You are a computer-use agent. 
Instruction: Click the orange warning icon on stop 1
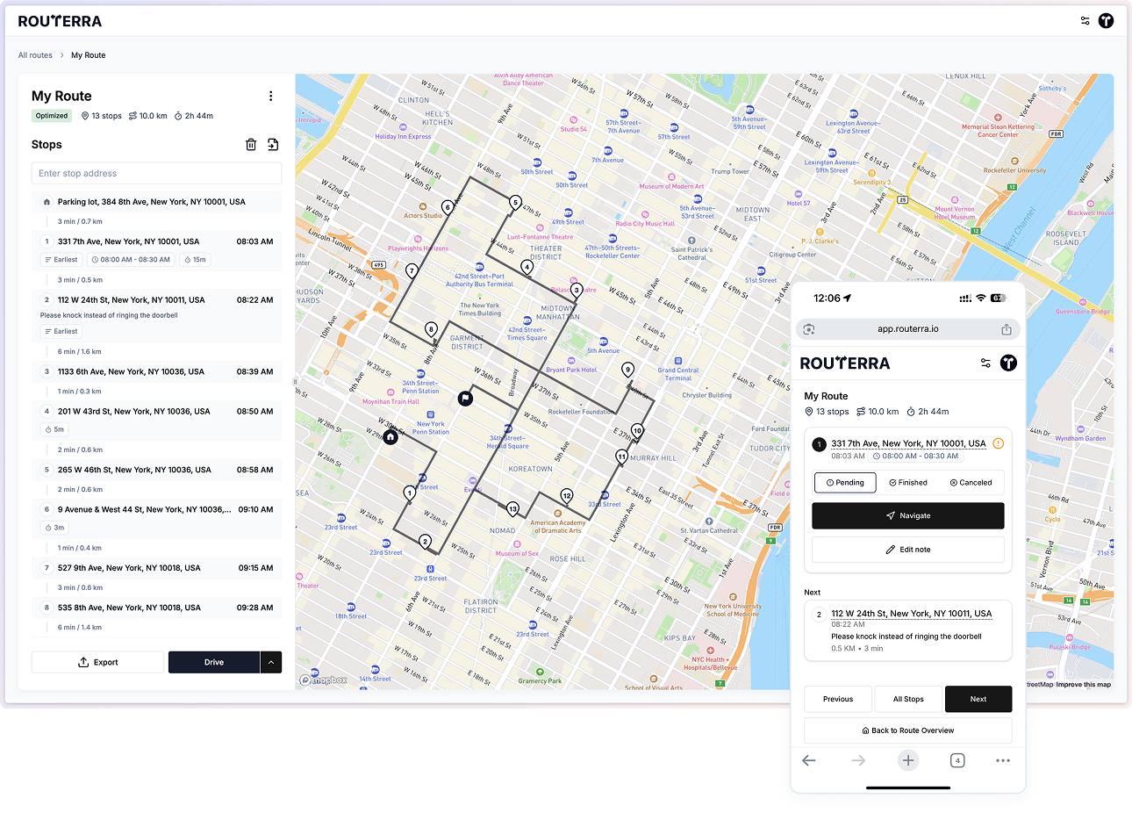(998, 443)
